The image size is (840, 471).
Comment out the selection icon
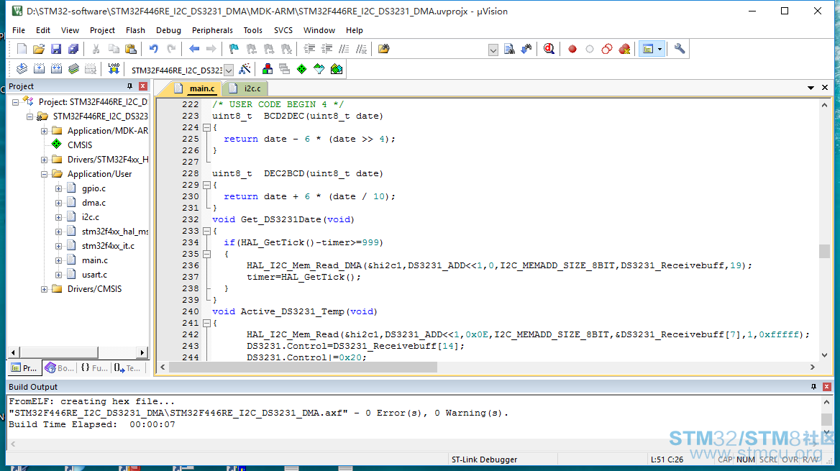point(344,49)
